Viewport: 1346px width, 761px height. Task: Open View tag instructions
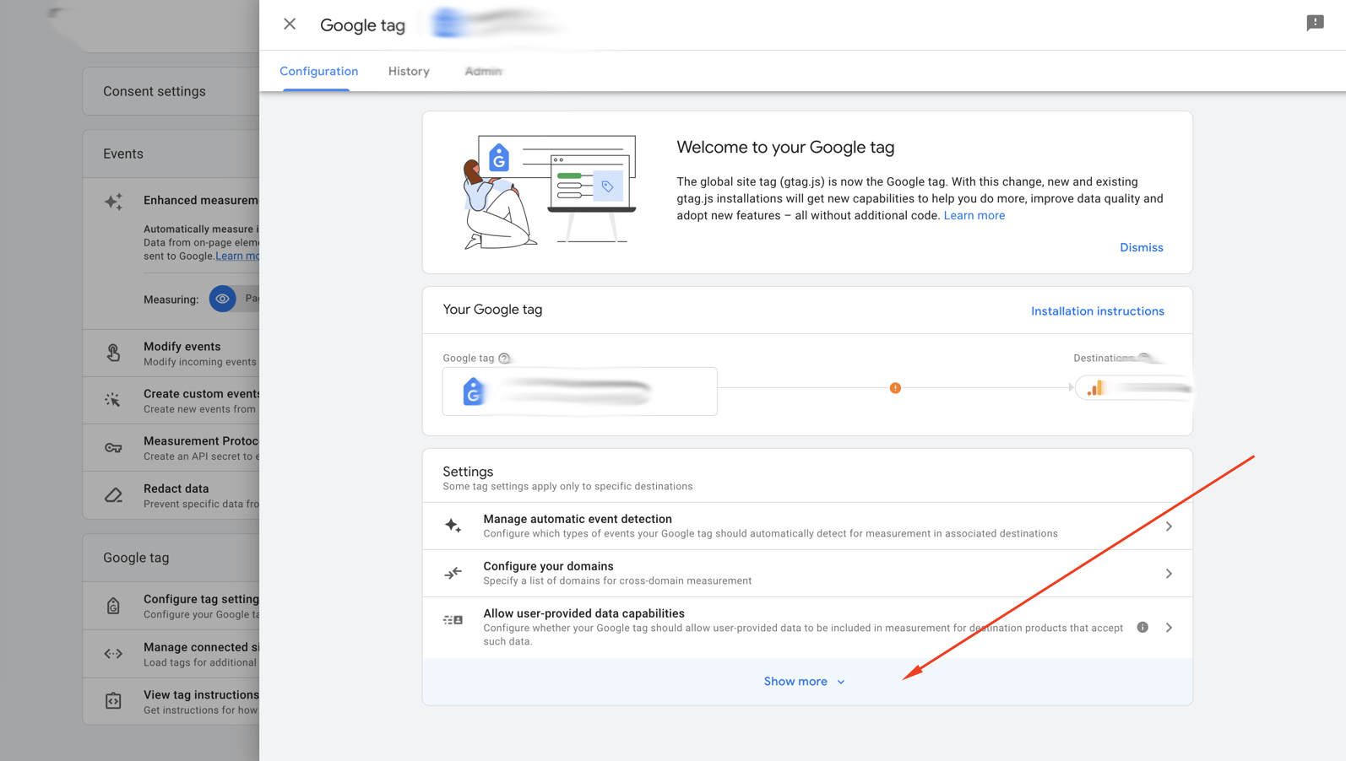pos(171,701)
